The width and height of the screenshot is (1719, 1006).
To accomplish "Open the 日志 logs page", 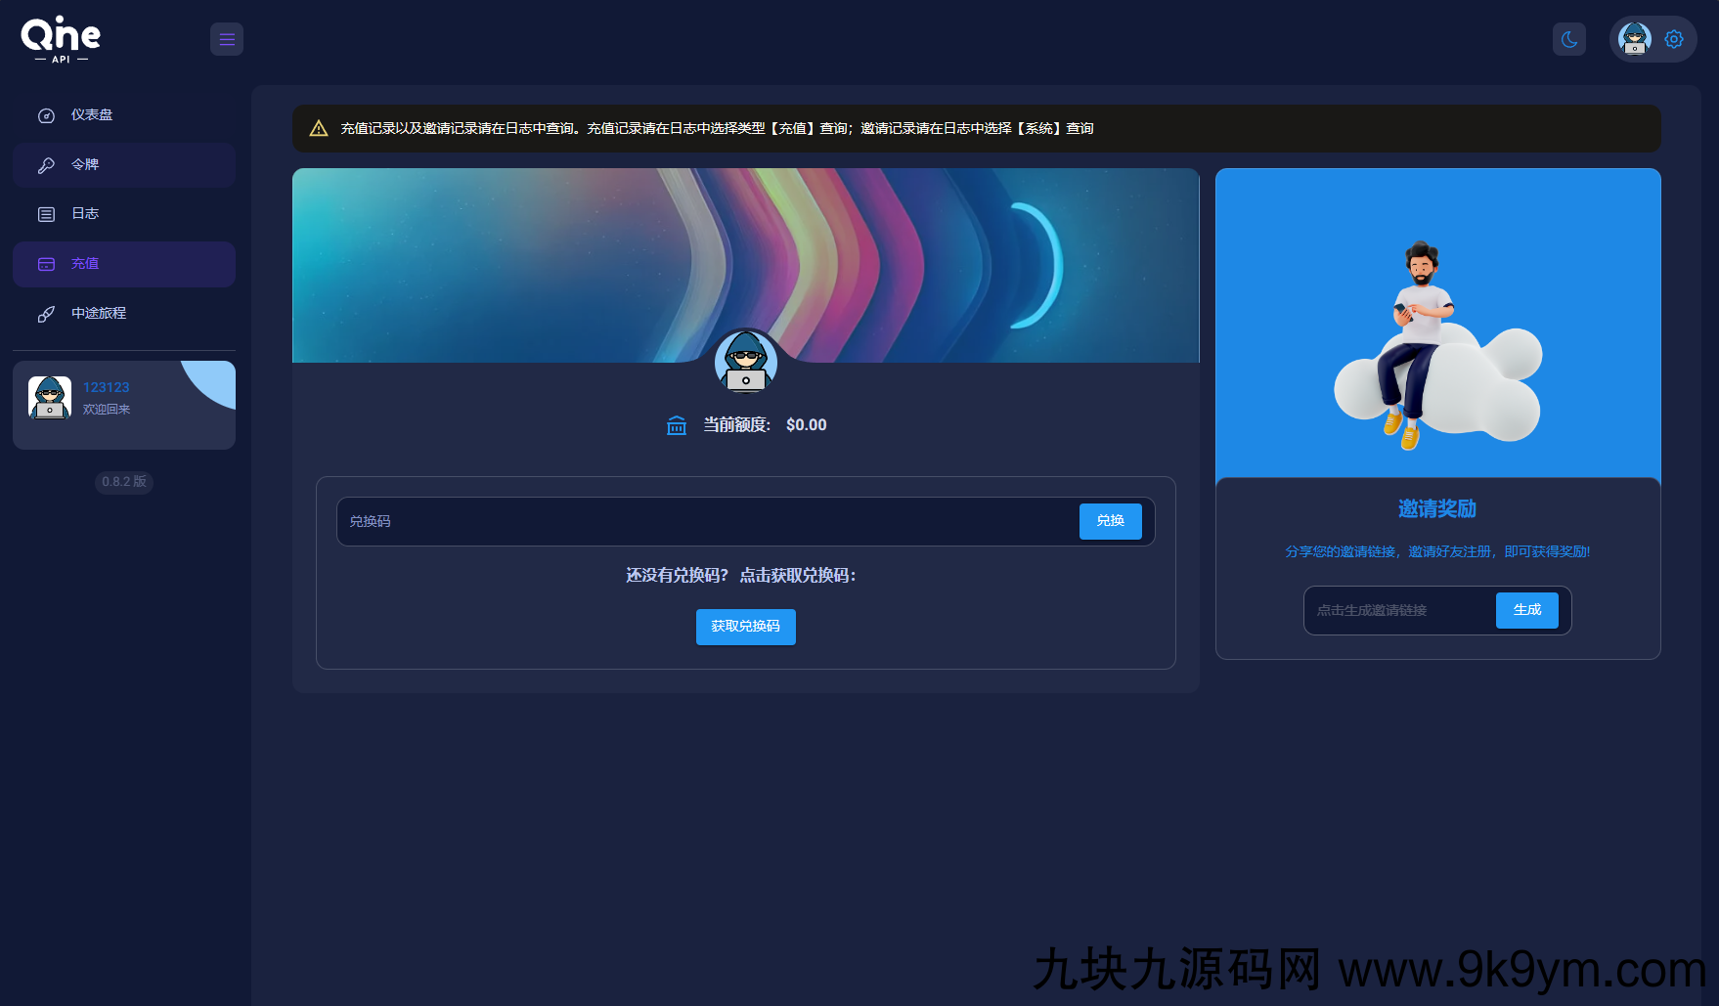I will coord(85,214).
